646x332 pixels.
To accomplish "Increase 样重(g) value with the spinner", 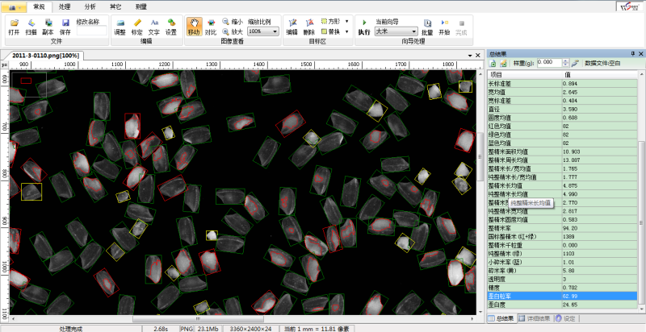I will click(x=565, y=60).
